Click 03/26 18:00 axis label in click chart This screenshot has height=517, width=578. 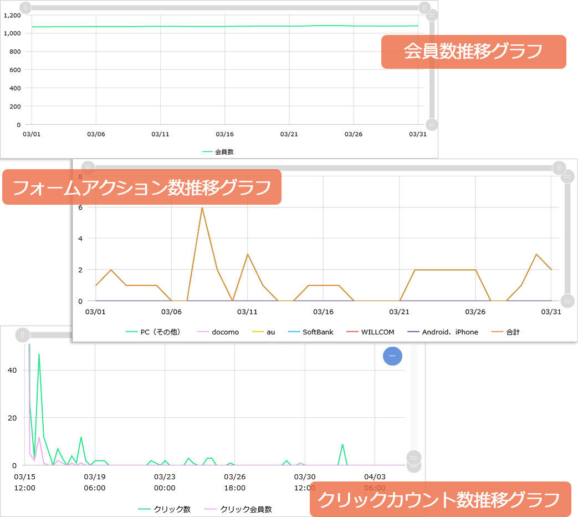(234, 482)
